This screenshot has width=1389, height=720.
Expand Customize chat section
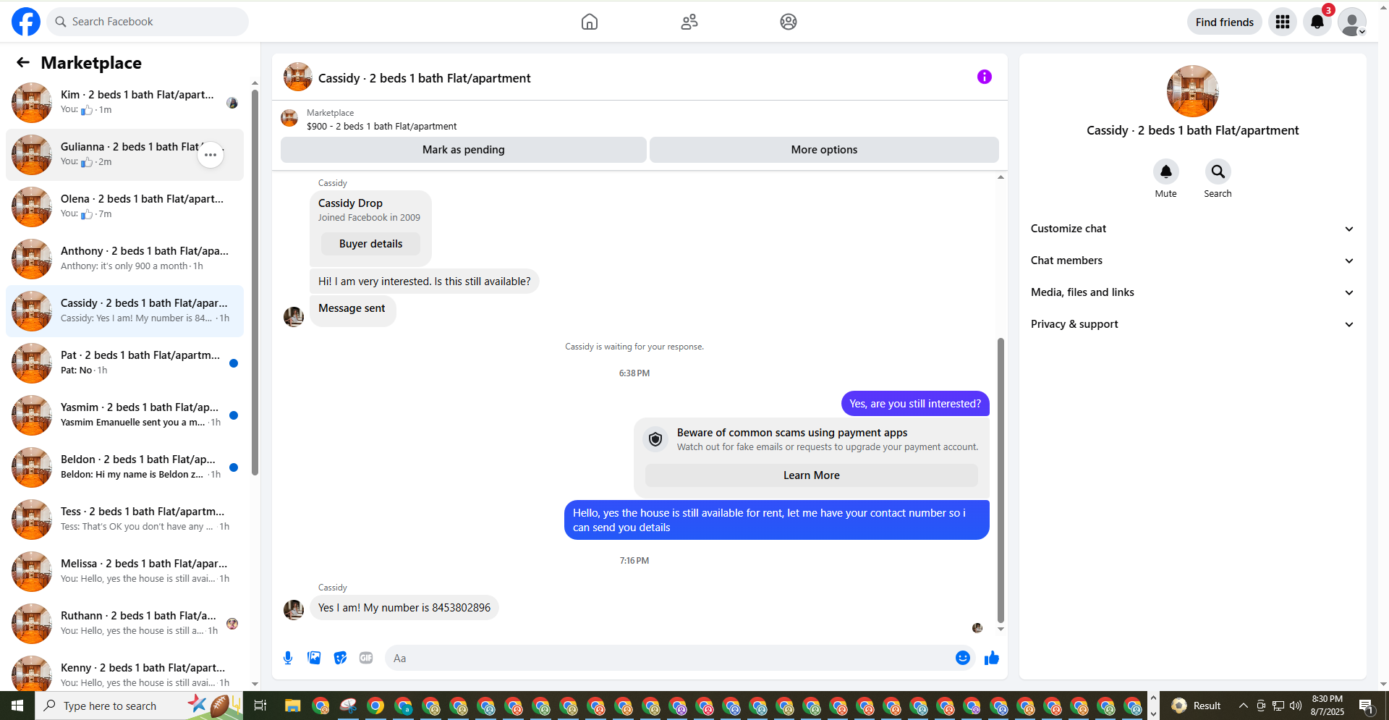pos(1192,229)
